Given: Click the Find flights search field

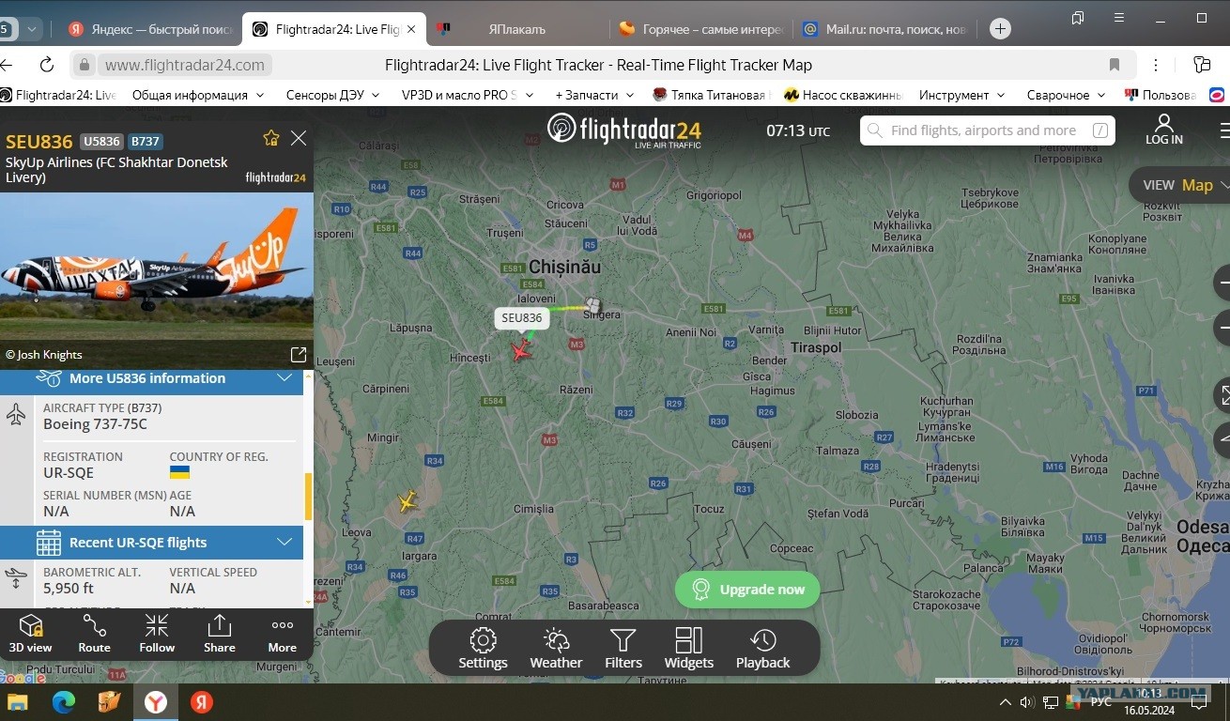Looking at the screenshot, I should point(988,130).
